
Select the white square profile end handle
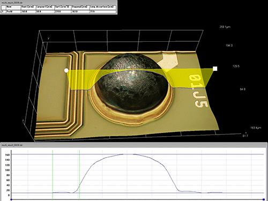tap(215, 69)
